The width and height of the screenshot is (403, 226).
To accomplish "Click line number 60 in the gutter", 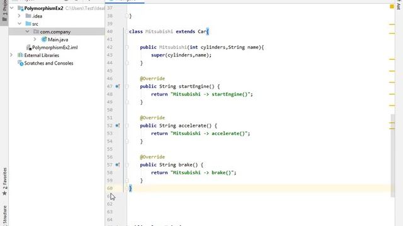I will click(x=110, y=188).
